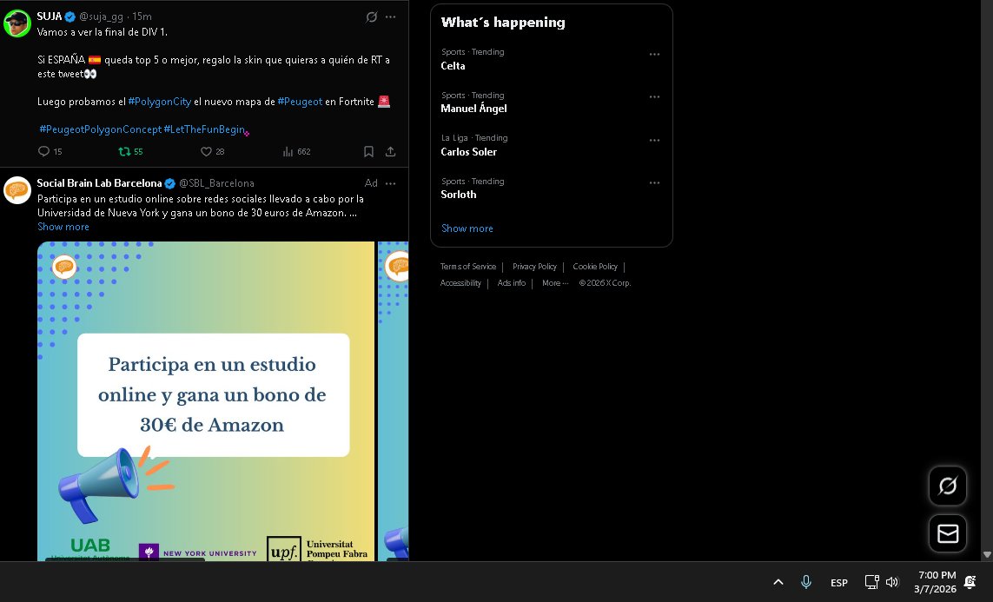Like SUJA's tweet

(212, 151)
